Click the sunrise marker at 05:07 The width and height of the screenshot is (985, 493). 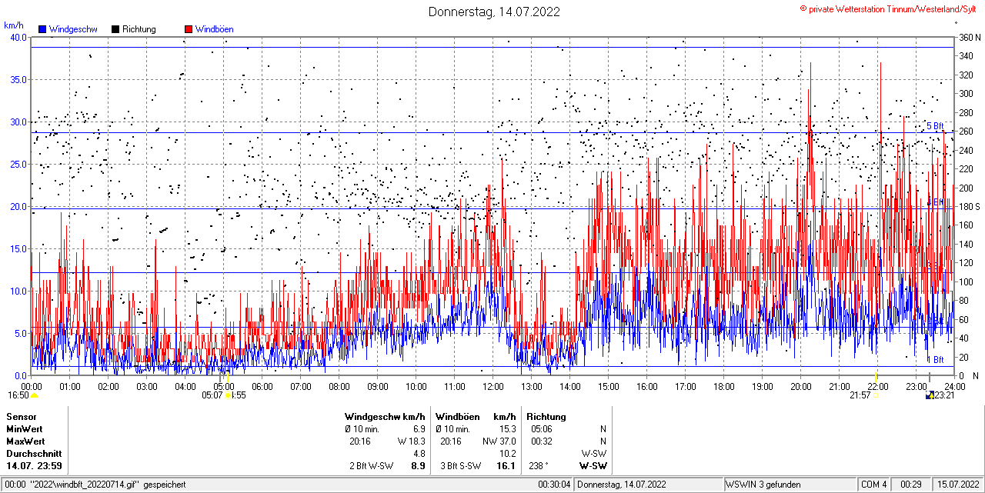(229, 395)
